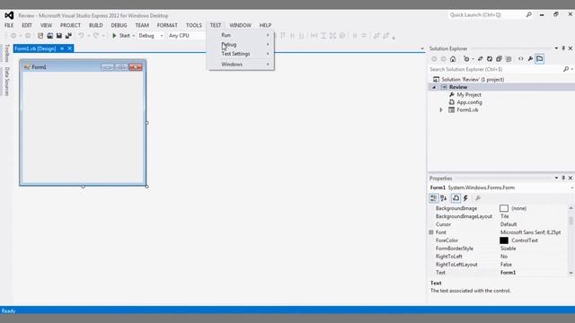This screenshot has width=575, height=323.
Task: Click the Solution Explorer search magnifier icon
Action: point(566,69)
